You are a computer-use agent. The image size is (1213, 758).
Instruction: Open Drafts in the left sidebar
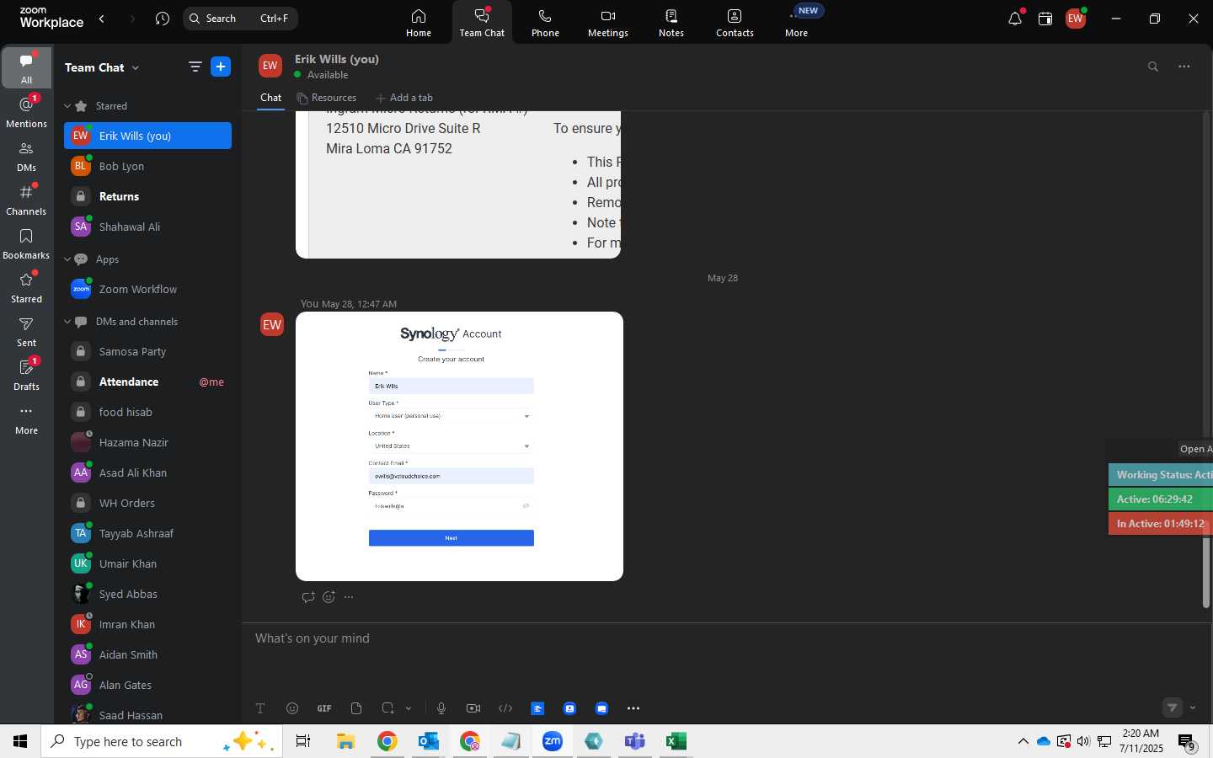pyautogui.click(x=27, y=375)
